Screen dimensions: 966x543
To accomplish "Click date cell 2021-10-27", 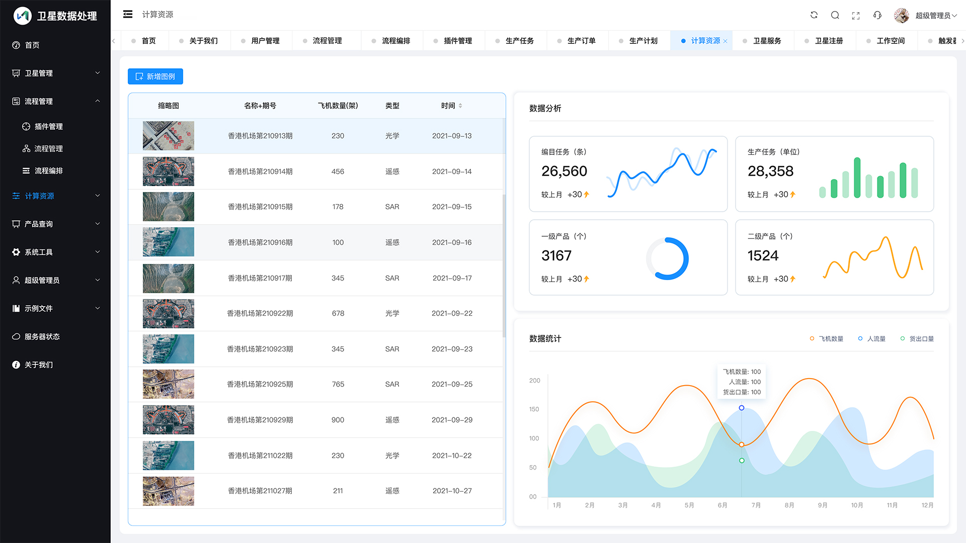I will tap(452, 491).
